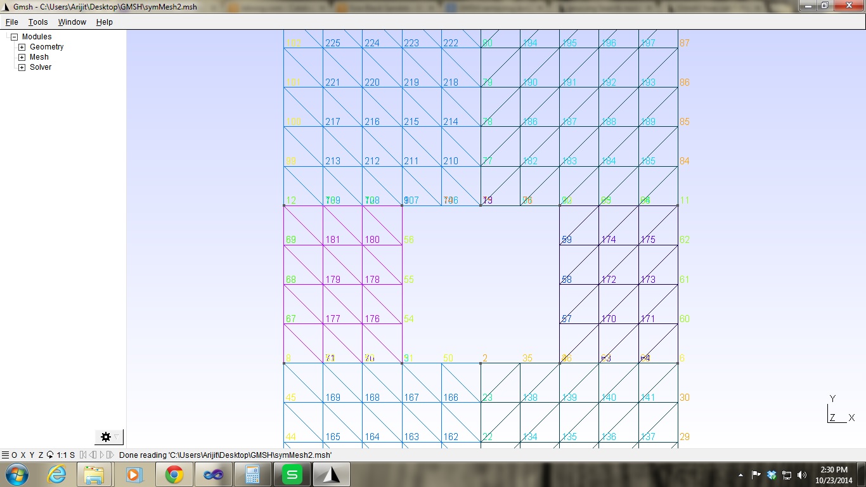Click mesh node label 30
Screen dimensions: 866x487
(x=685, y=398)
